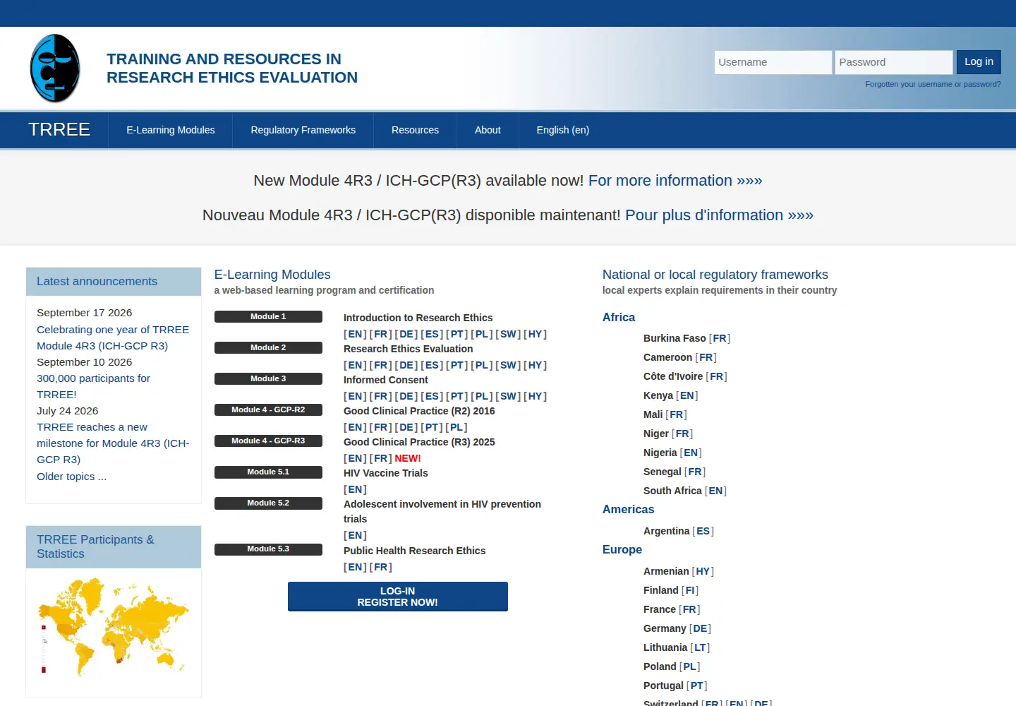Open National or local regulatory frameworks heading
The image size is (1016, 706).
(x=715, y=275)
